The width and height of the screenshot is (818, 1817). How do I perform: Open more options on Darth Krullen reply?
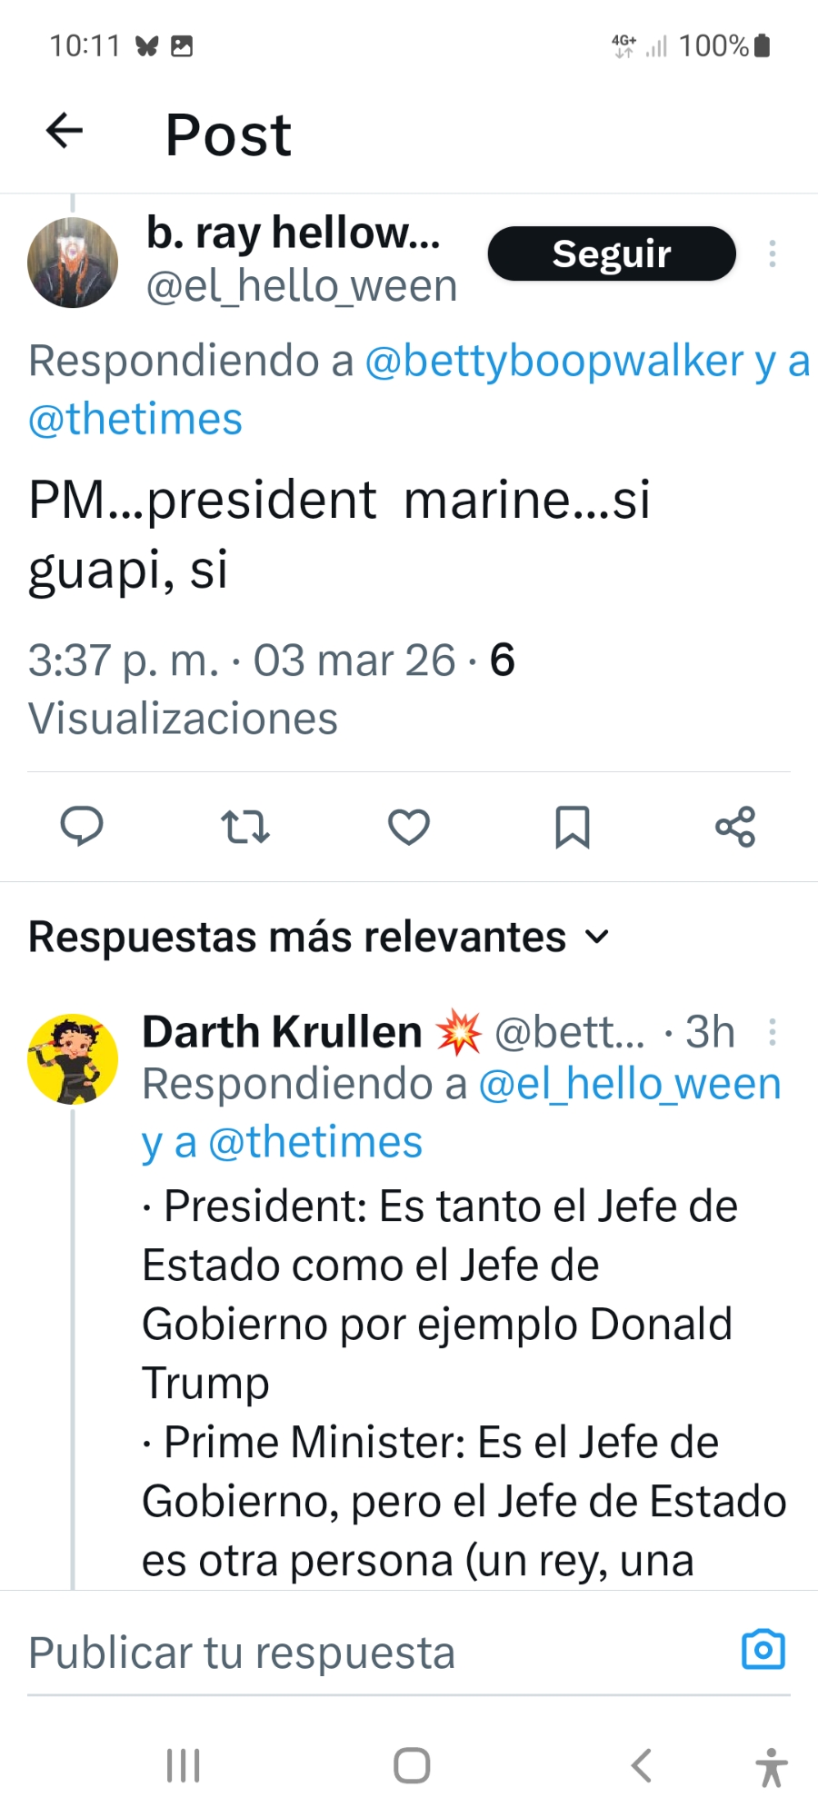(x=773, y=1032)
